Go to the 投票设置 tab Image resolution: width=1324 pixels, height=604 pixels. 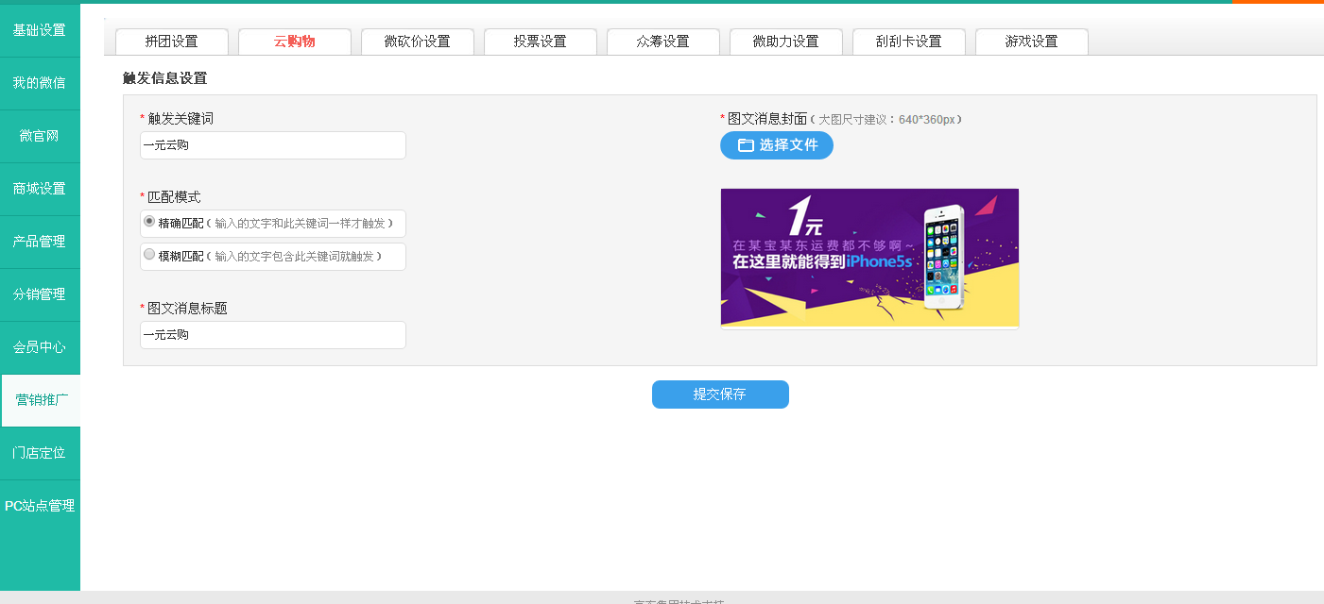540,42
